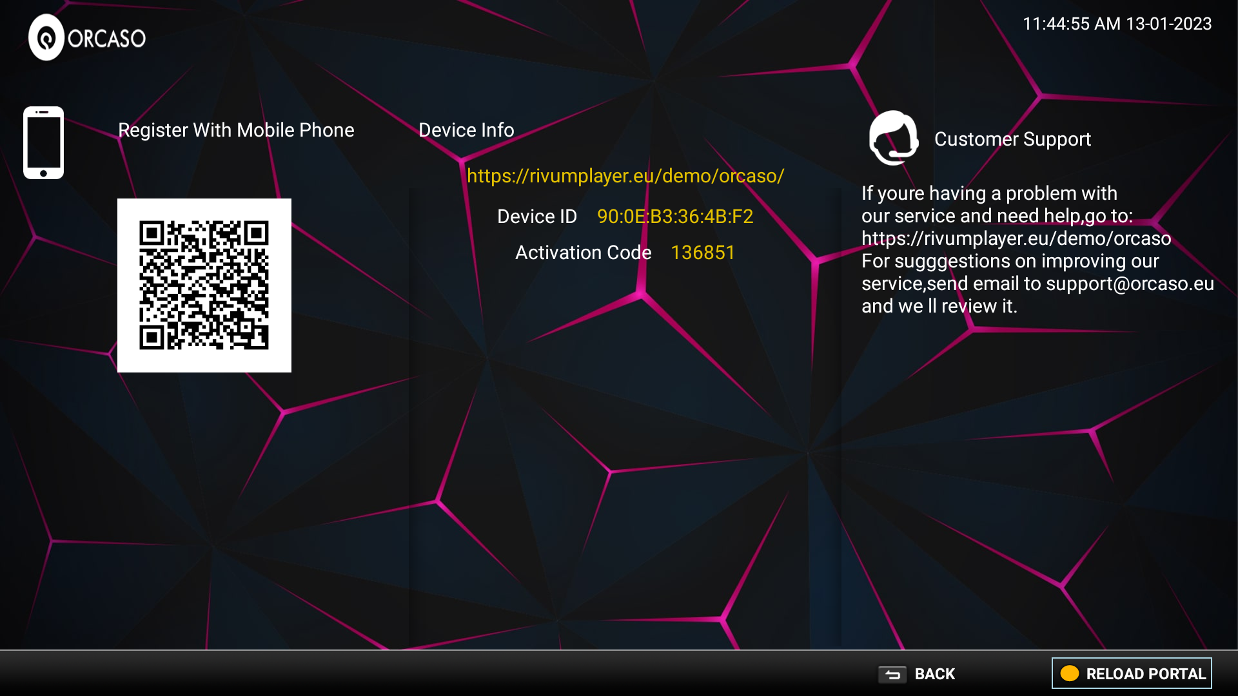Click the support@orcaso.eu email address
The width and height of the screenshot is (1238, 696).
1130,284
